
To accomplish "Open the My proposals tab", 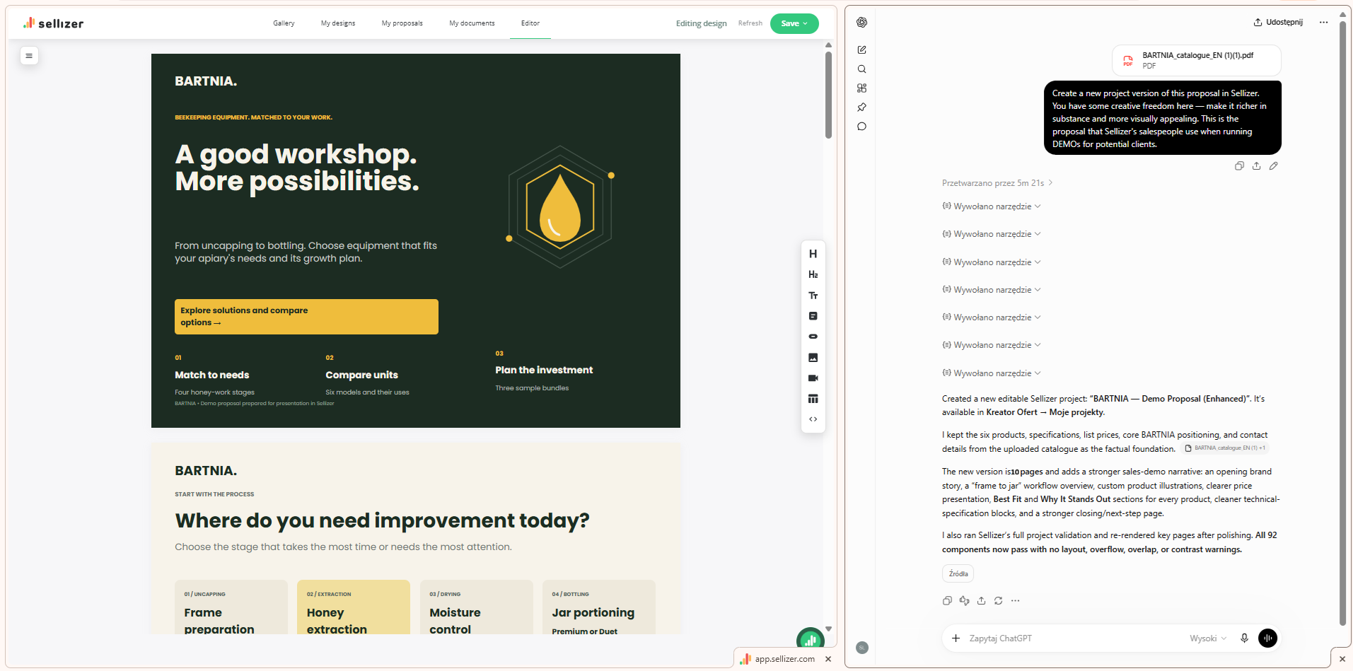I will pyautogui.click(x=402, y=23).
